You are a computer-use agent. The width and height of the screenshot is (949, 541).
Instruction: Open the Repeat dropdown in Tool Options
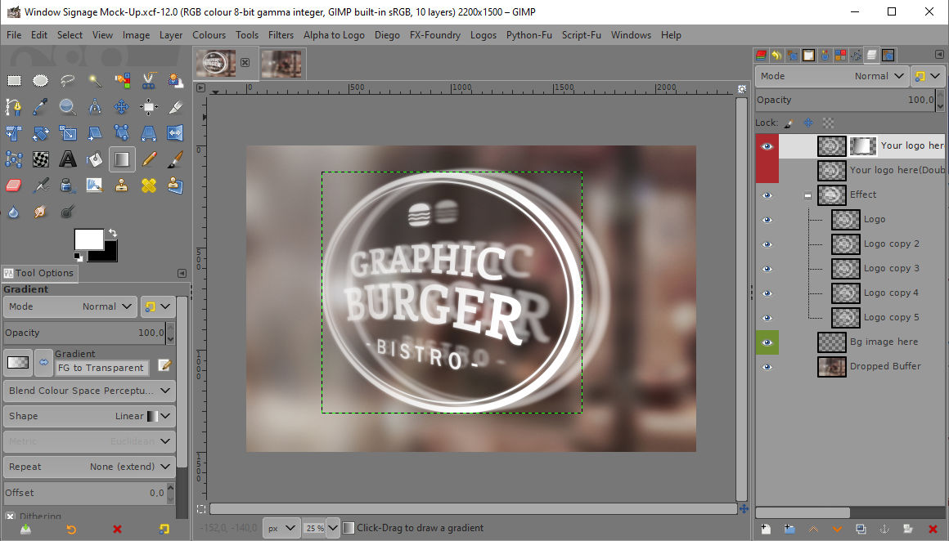[x=88, y=467]
